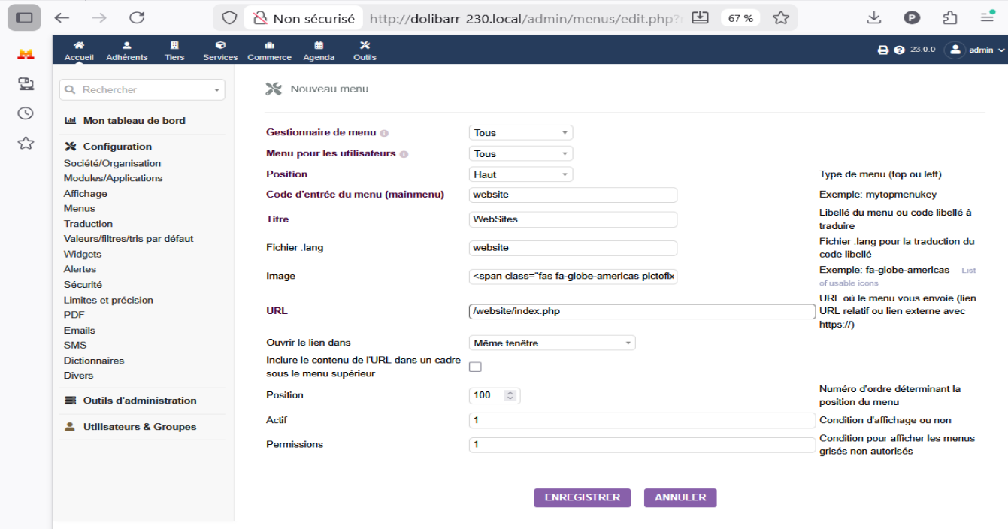1008x529 pixels.
Task: Click the admin user avatar icon
Action: [x=955, y=50]
